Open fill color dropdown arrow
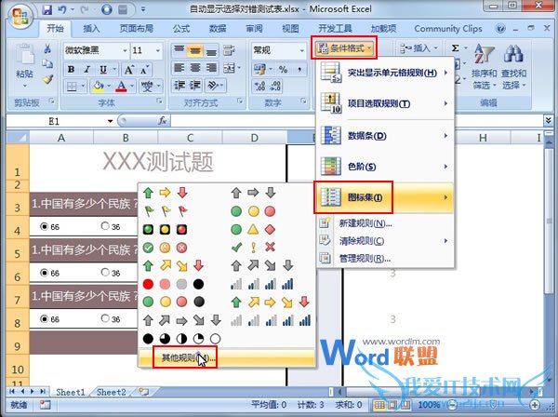The image size is (558, 417). (x=109, y=86)
